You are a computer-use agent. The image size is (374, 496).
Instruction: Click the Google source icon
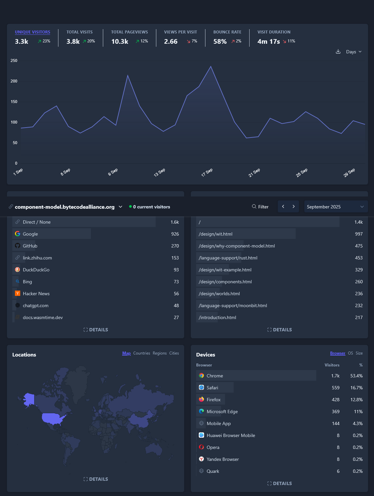tap(18, 234)
